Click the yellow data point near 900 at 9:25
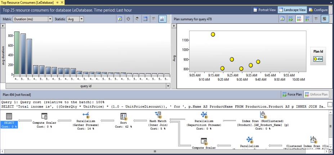Screen dimensions: 334x155 click(232, 59)
